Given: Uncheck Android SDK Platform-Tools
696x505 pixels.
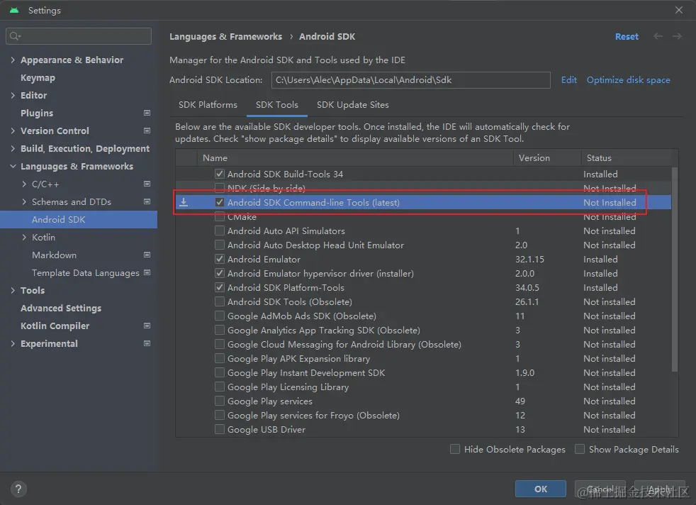Looking at the screenshot, I should (219, 287).
